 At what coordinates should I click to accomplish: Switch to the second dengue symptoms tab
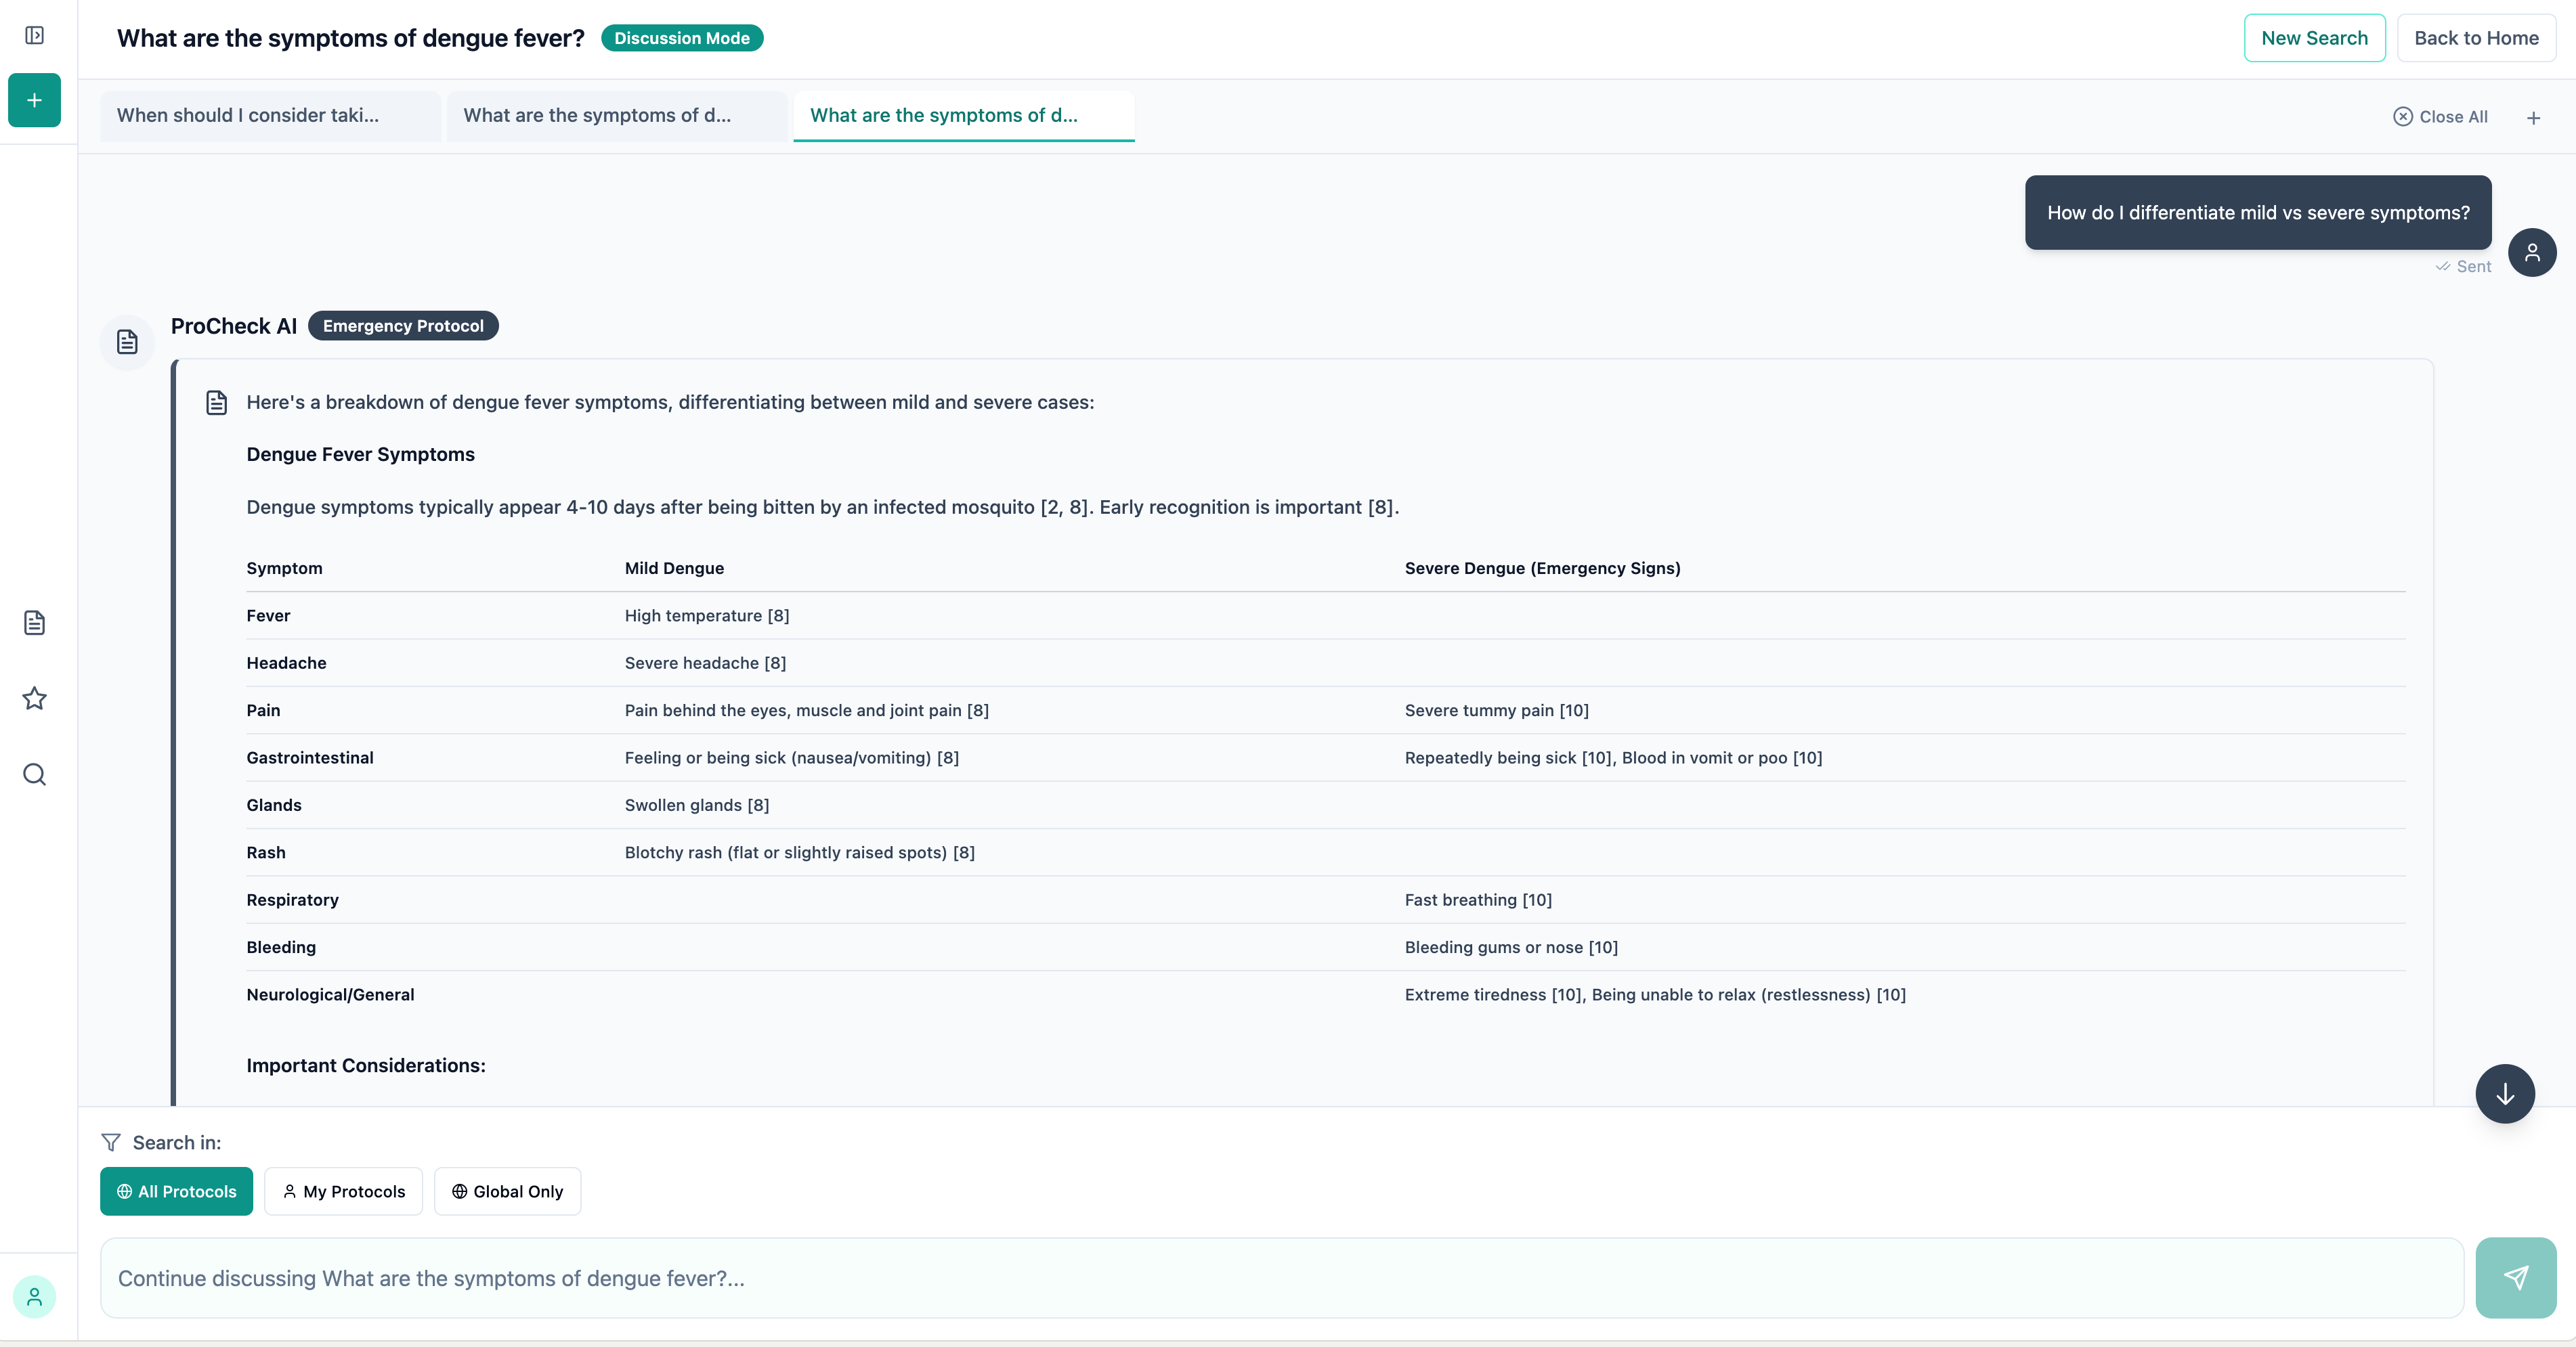click(616, 116)
